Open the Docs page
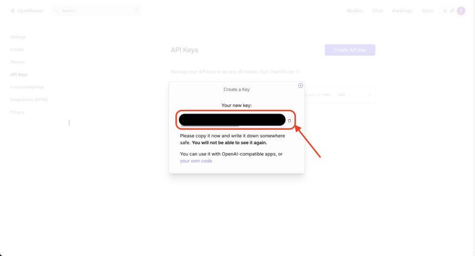The width and height of the screenshot is (475, 256). pyautogui.click(x=427, y=11)
